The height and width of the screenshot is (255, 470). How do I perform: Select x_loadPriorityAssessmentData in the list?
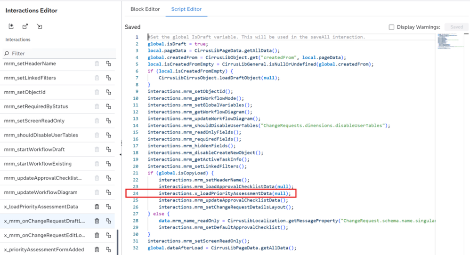coord(41,207)
